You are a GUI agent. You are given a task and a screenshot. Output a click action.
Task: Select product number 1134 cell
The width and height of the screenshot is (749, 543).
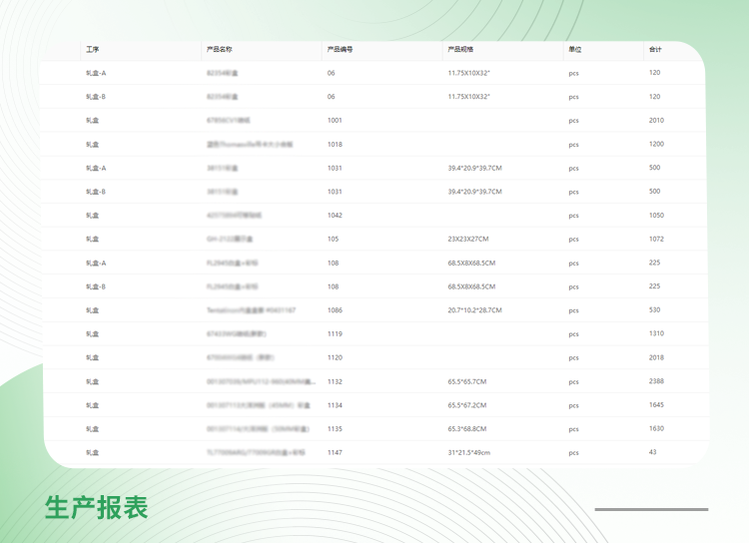click(x=335, y=405)
